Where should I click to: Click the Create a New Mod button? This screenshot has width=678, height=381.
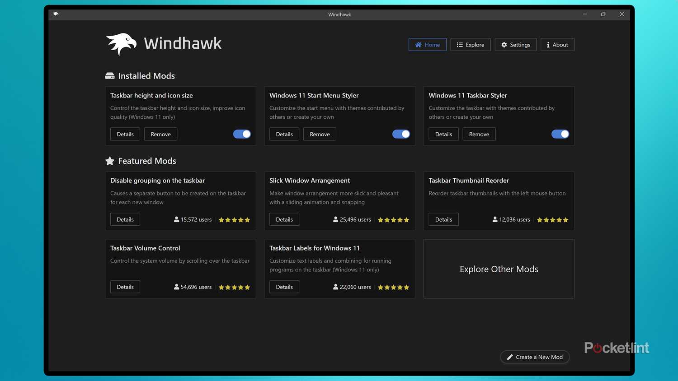click(x=535, y=357)
